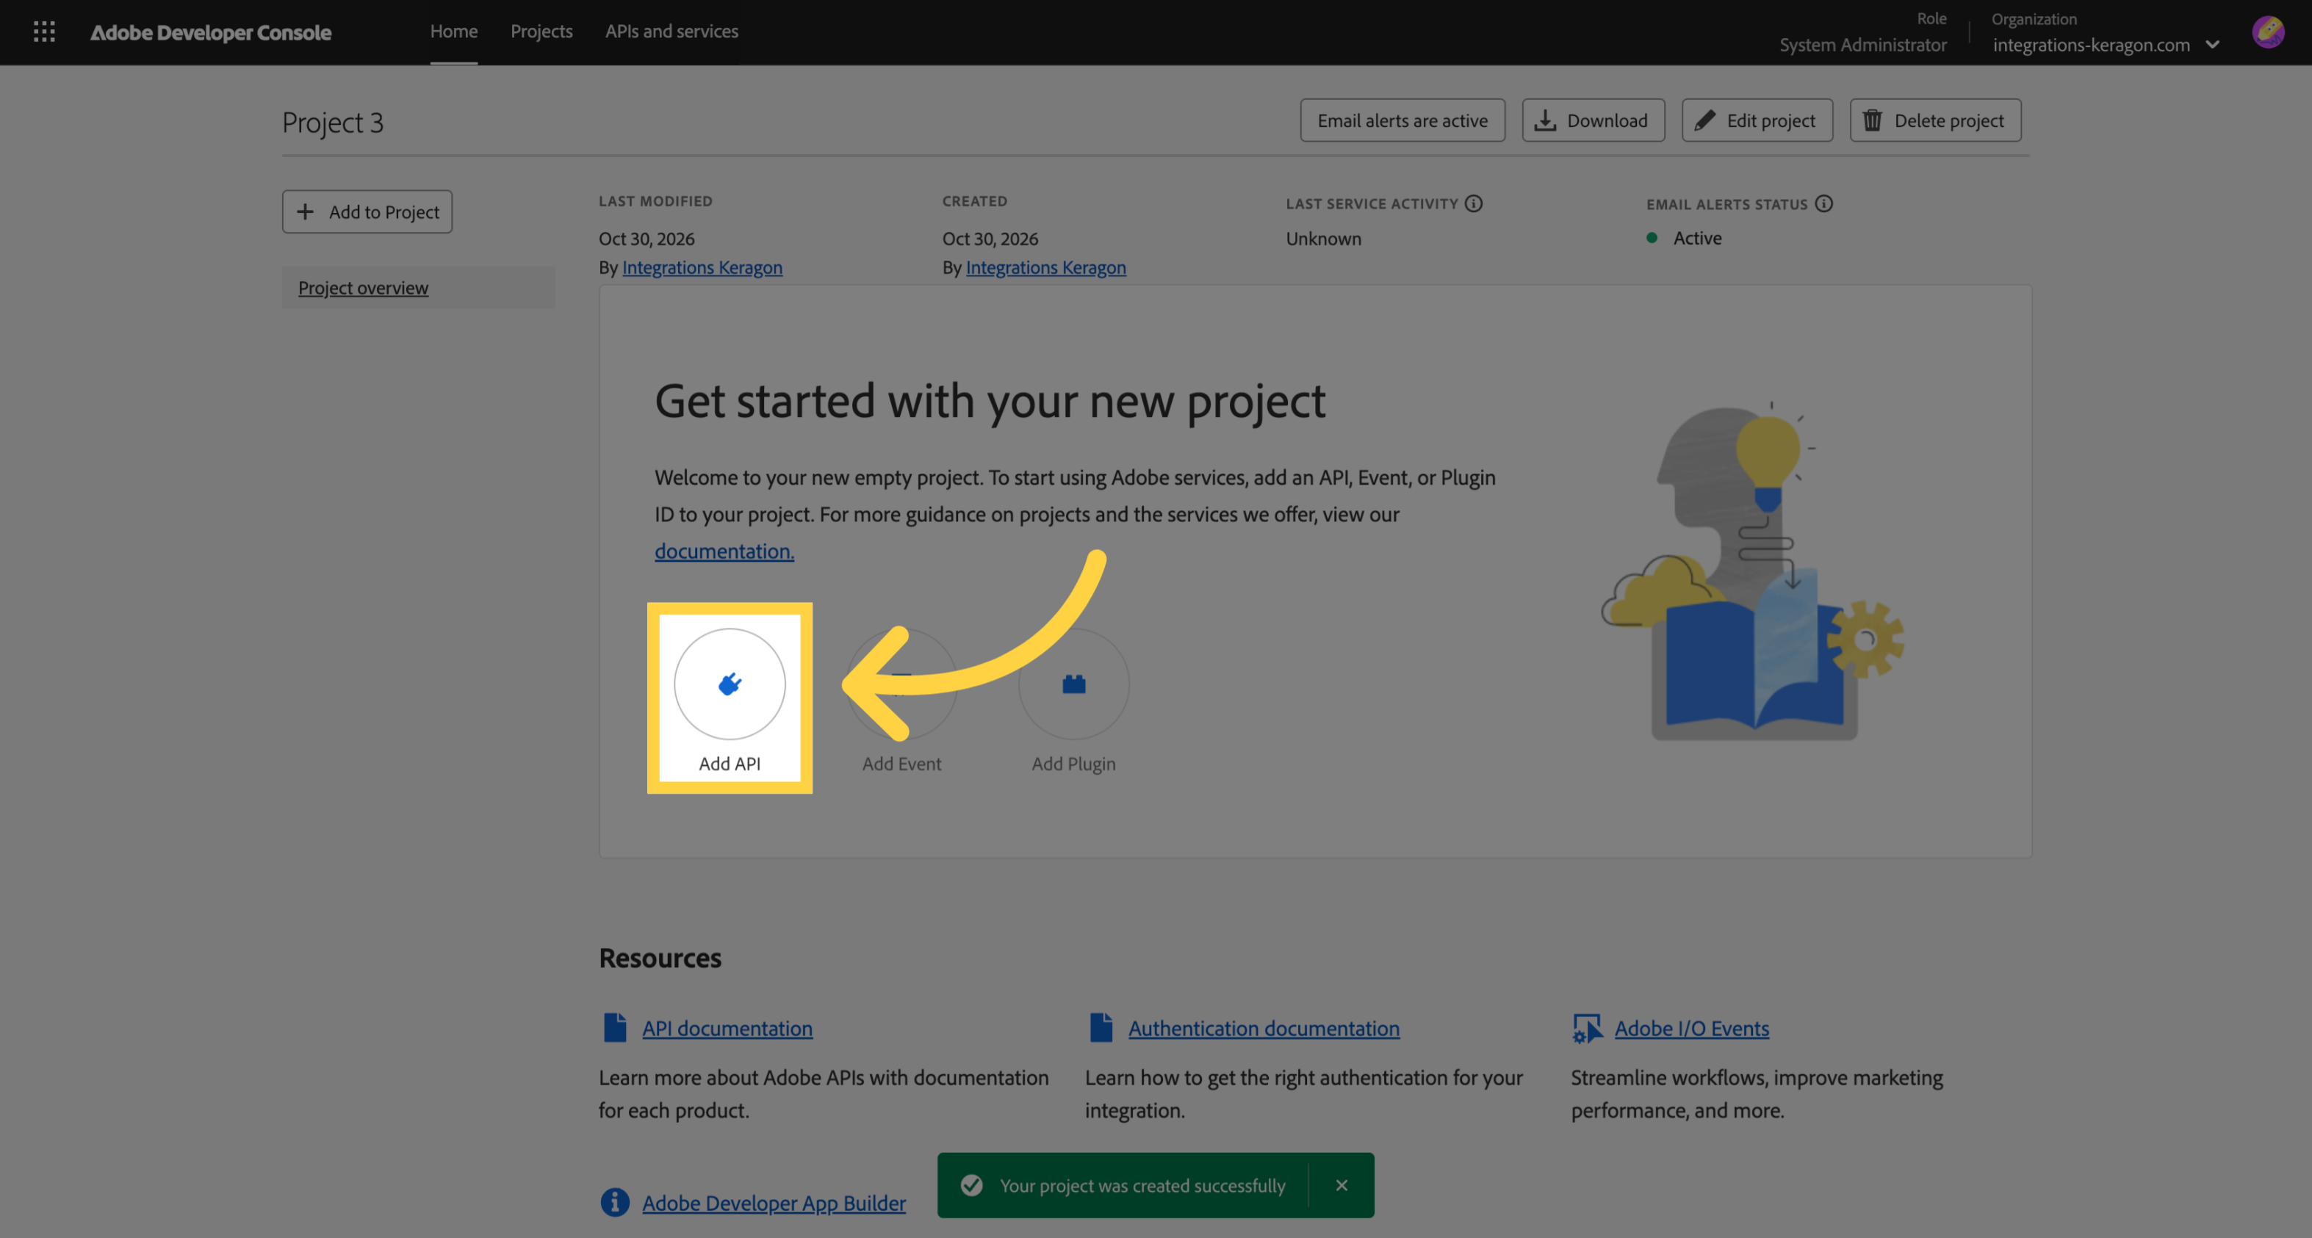Open Integrations Keragon link under Created
The image size is (2312, 1238).
(1045, 267)
